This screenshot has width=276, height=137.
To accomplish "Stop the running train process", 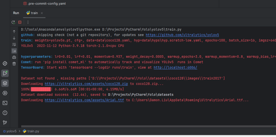I will click(x=20, y=22).
